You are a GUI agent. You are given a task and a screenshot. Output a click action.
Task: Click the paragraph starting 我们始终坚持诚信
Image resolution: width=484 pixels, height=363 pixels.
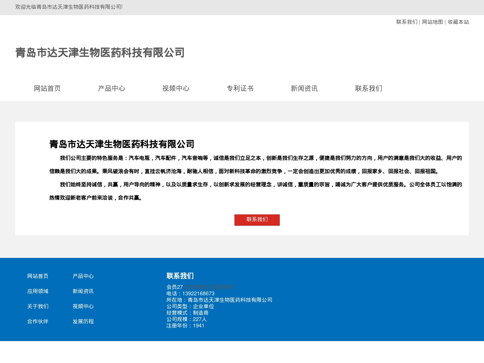point(256,191)
